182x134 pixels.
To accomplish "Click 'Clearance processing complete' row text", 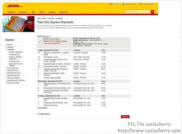I will [56, 70].
